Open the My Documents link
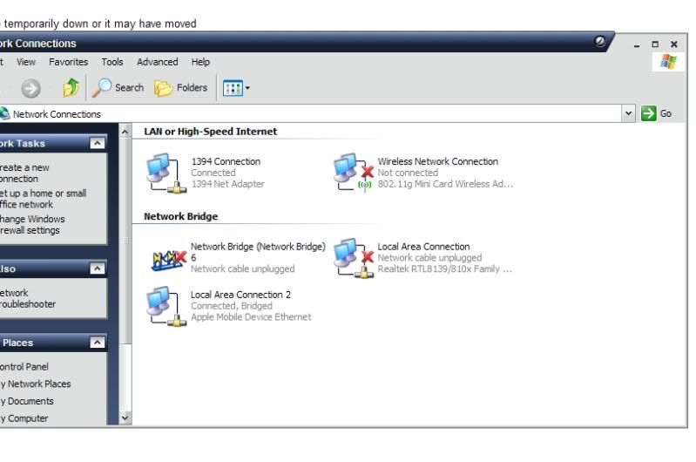This screenshot has width=696, height=462. click(27, 401)
